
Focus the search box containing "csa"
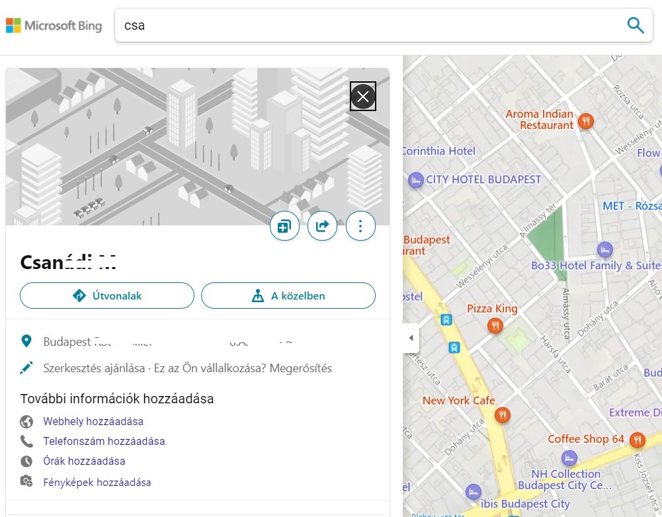[x=384, y=25]
